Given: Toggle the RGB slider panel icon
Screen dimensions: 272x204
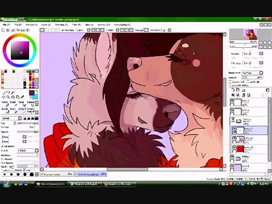Looking at the screenshot, I should [x=8, y=30].
